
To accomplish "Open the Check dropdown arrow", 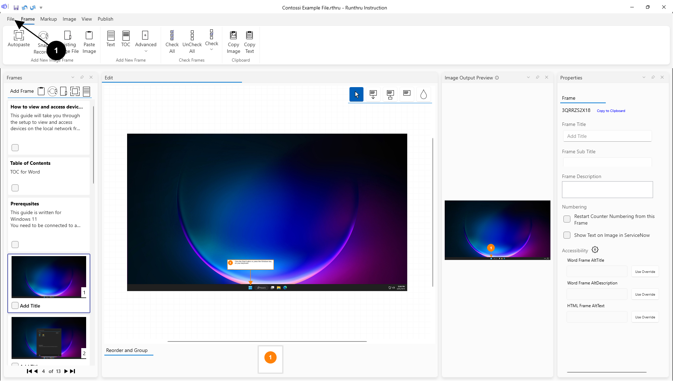I will (x=211, y=50).
